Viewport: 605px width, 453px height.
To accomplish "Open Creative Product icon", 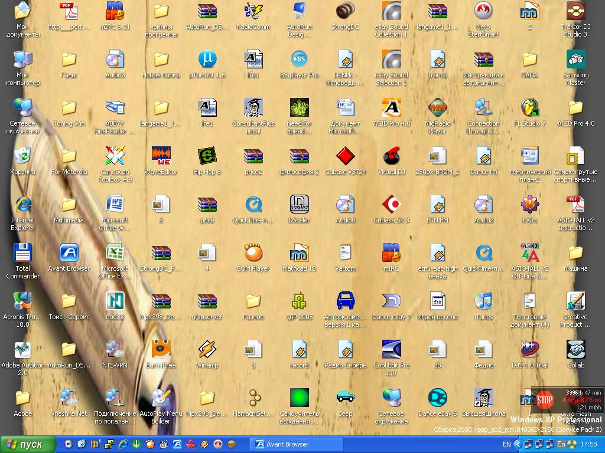I will pos(575,301).
